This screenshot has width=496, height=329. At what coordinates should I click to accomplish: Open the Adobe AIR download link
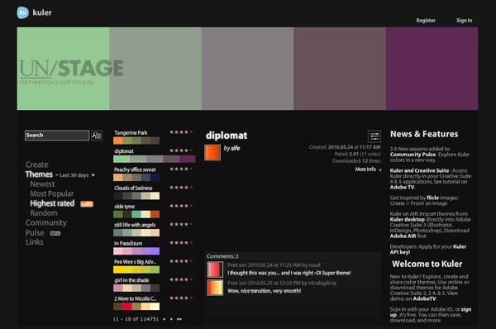click(x=403, y=236)
